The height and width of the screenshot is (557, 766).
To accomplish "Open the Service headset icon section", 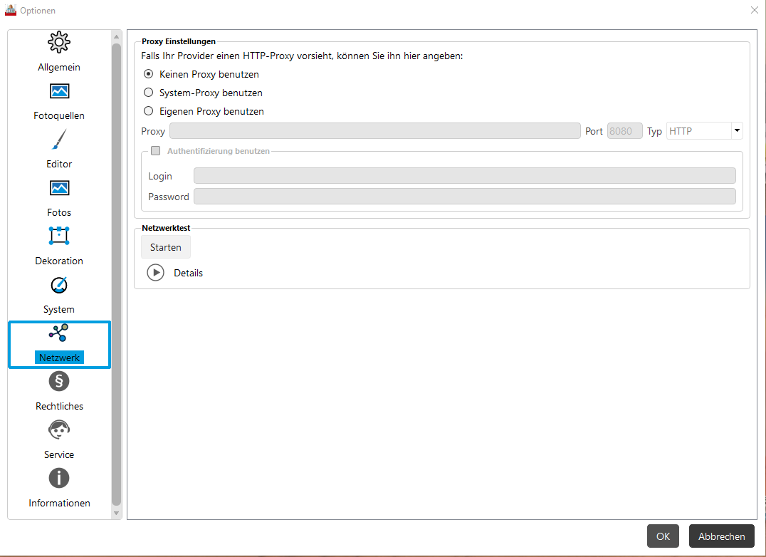I will tap(59, 430).
